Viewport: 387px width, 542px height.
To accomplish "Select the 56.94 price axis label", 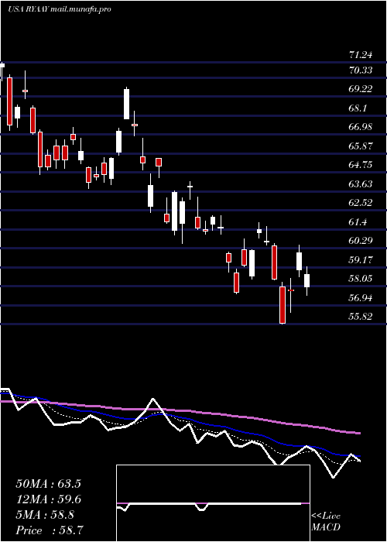I will [x=361, y=297].
